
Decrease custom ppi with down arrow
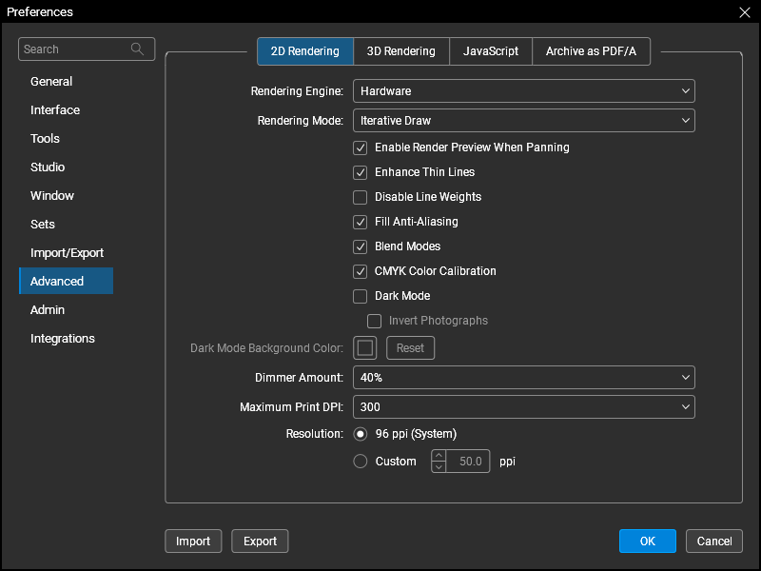tap(439, 466)
